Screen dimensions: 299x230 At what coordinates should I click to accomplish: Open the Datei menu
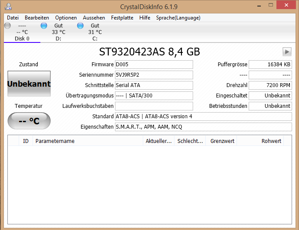coord(13,18)
